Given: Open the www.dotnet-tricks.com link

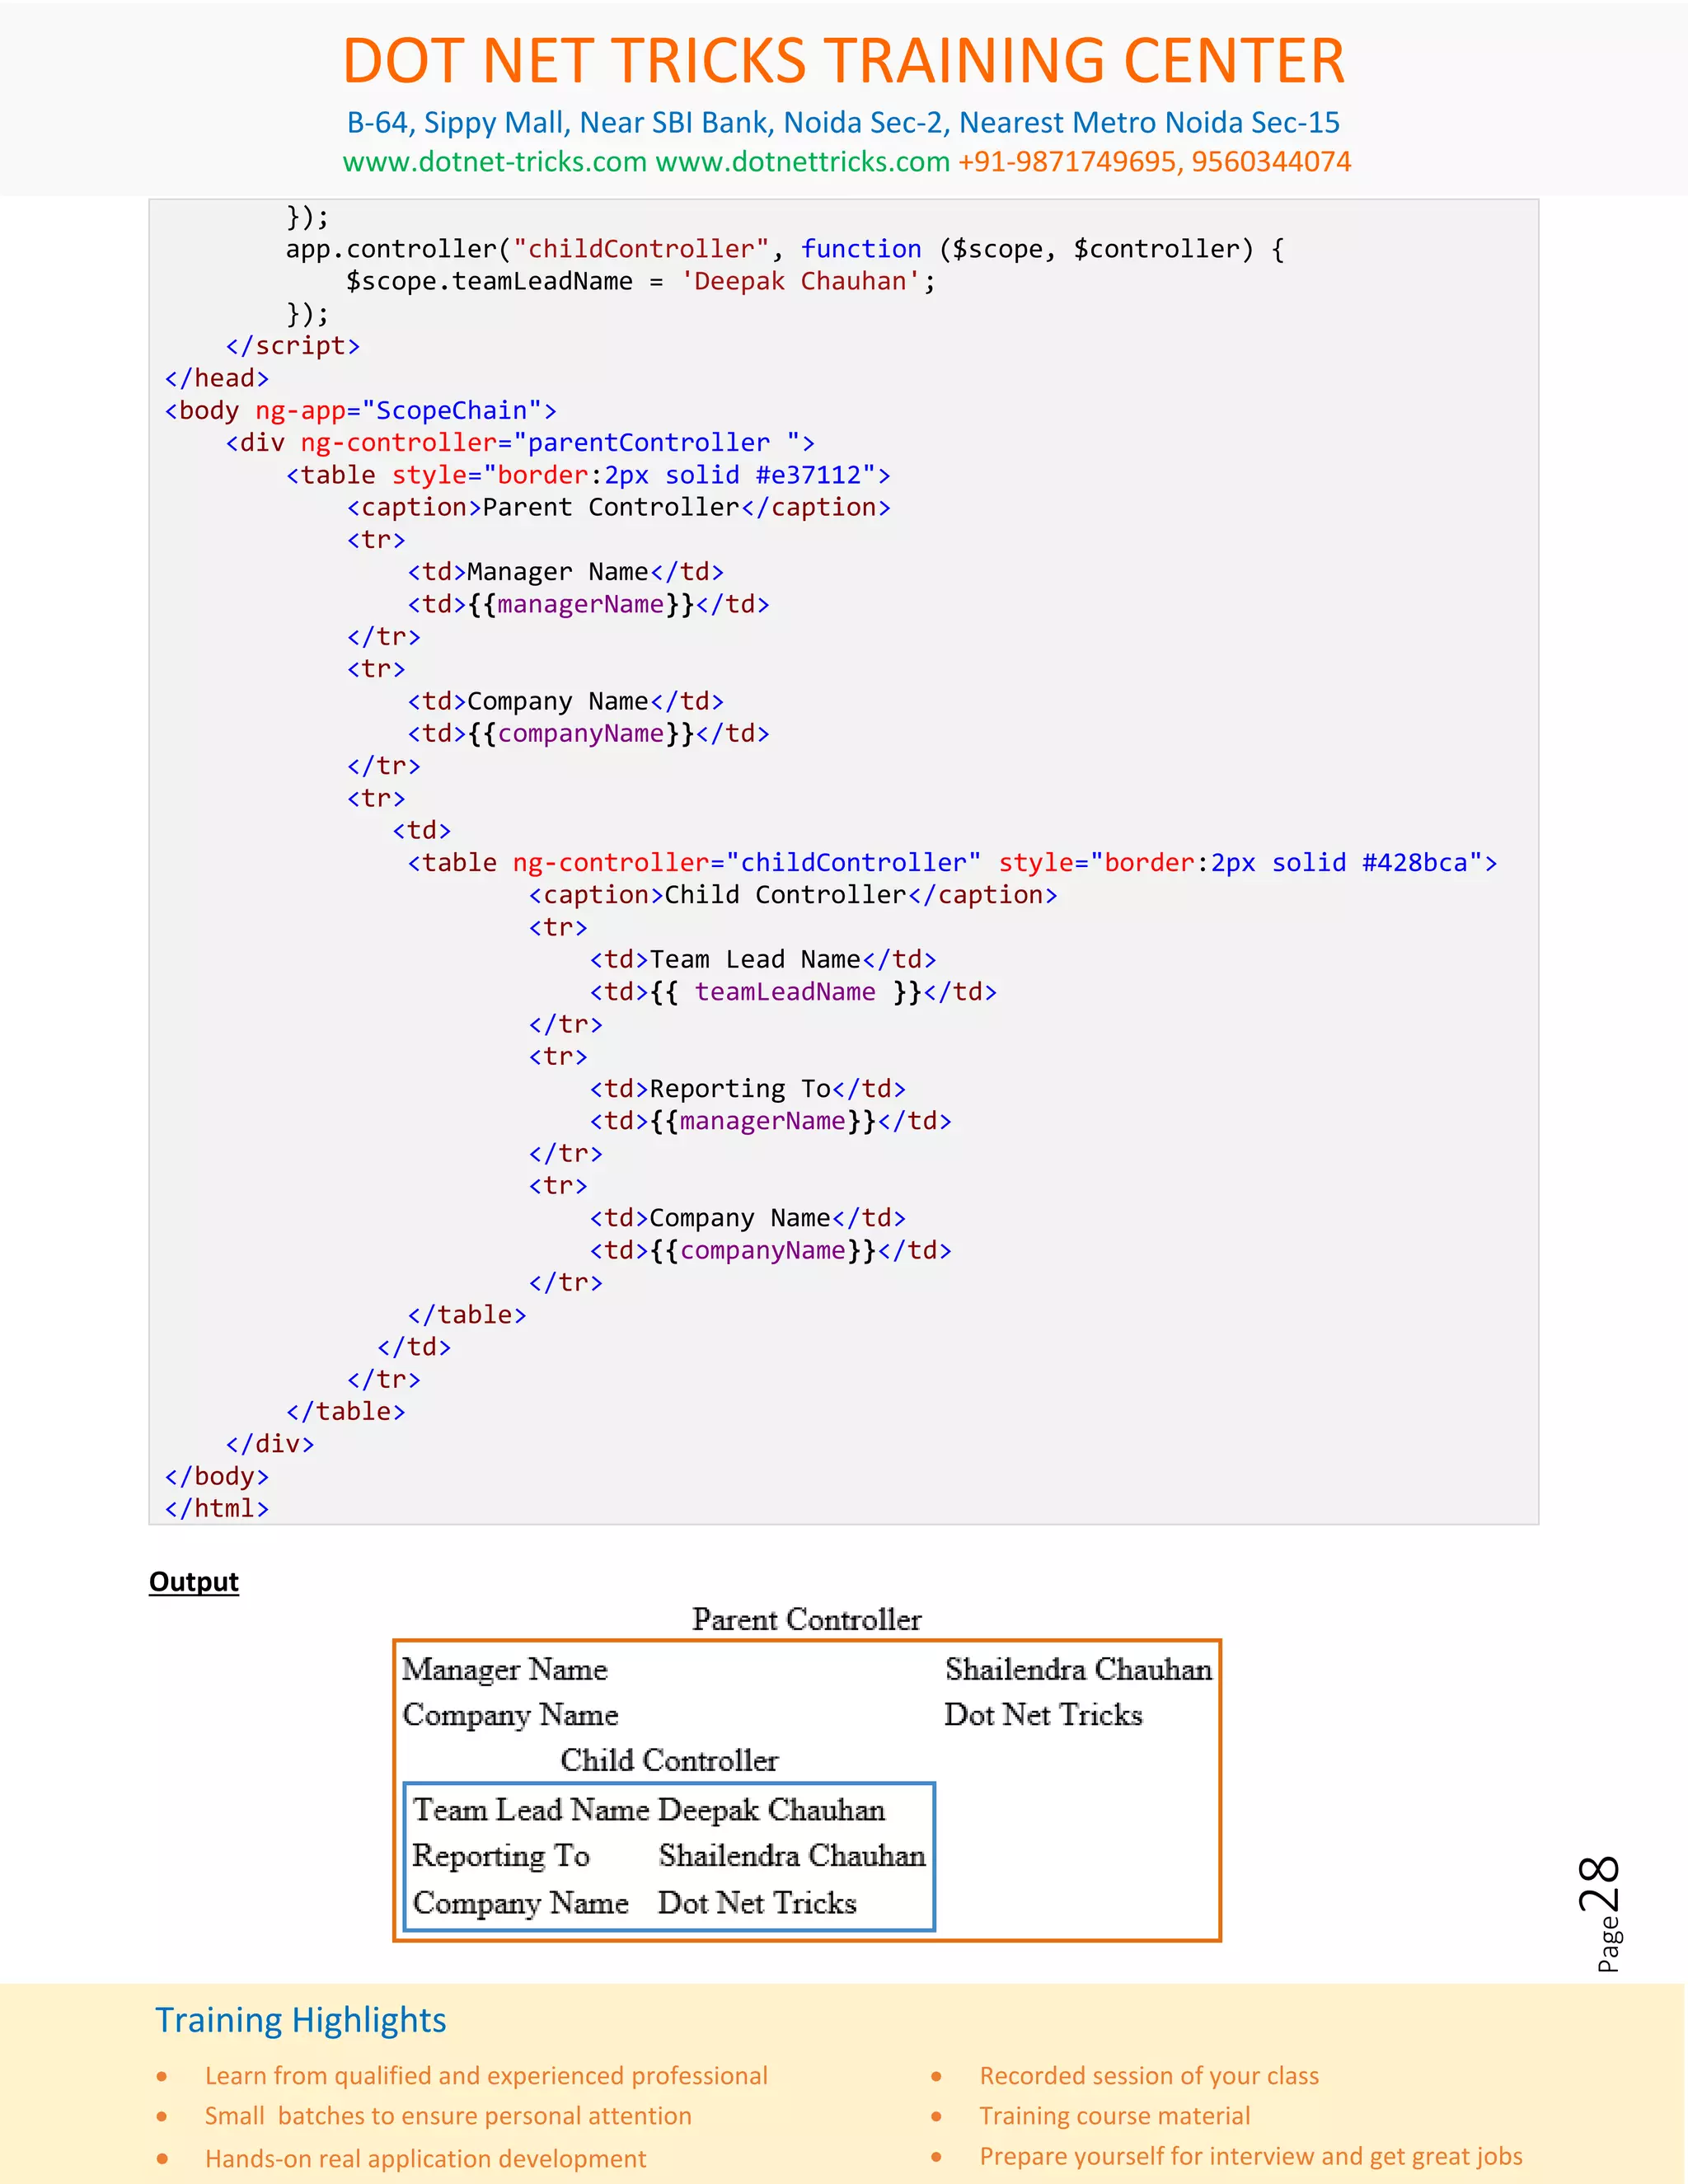Looking at the screenshot, I should [494, 162].
